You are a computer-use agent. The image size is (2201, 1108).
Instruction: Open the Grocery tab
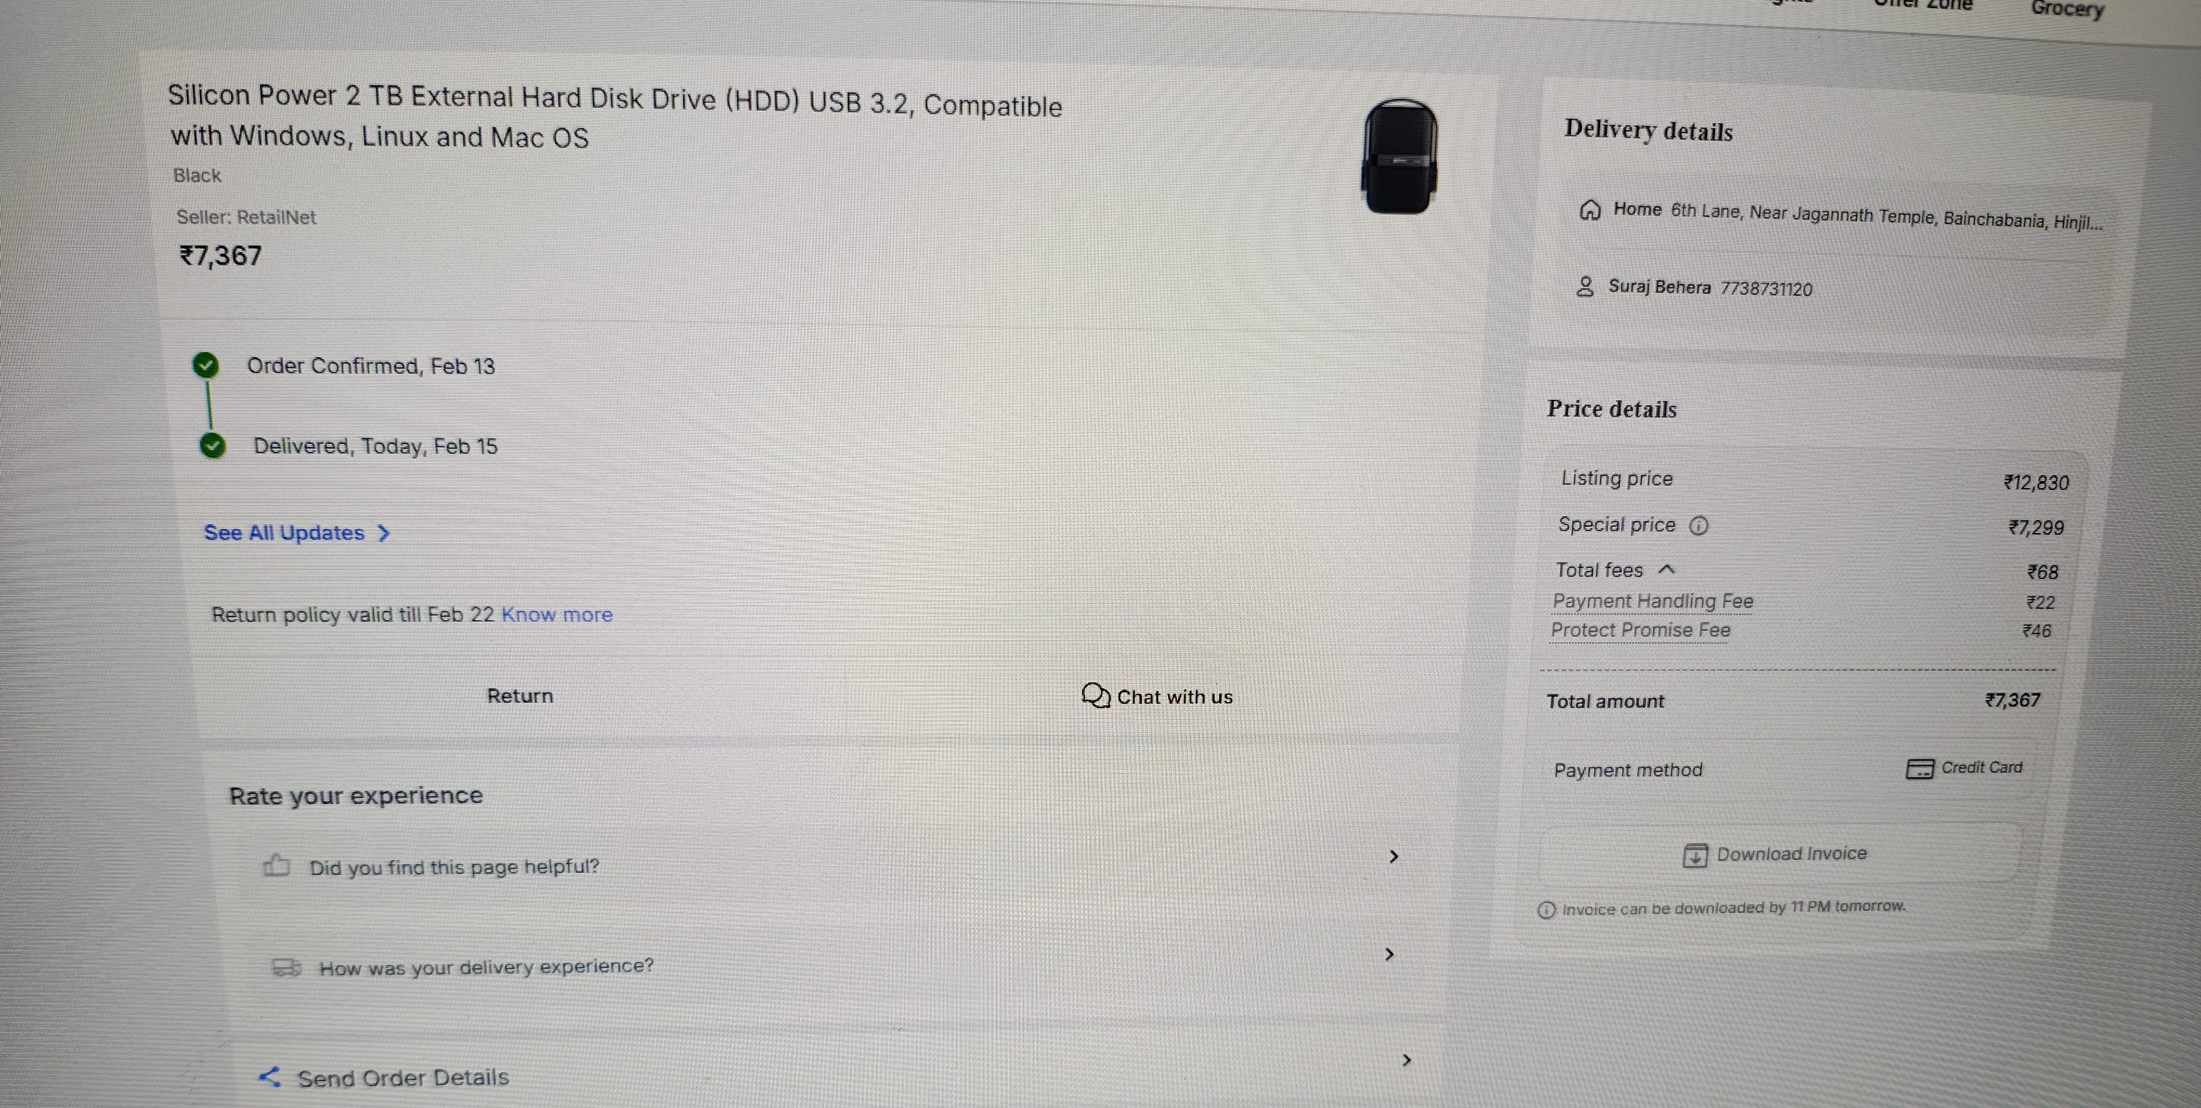(x=2067, y=9)
